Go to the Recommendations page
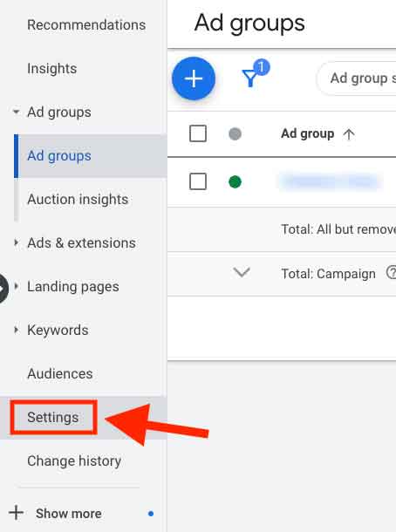This screenshot has width=396, height=532. click(86, 24)
